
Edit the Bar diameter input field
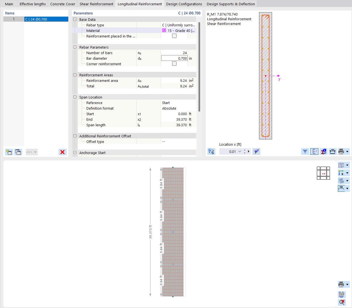point(174,58)
